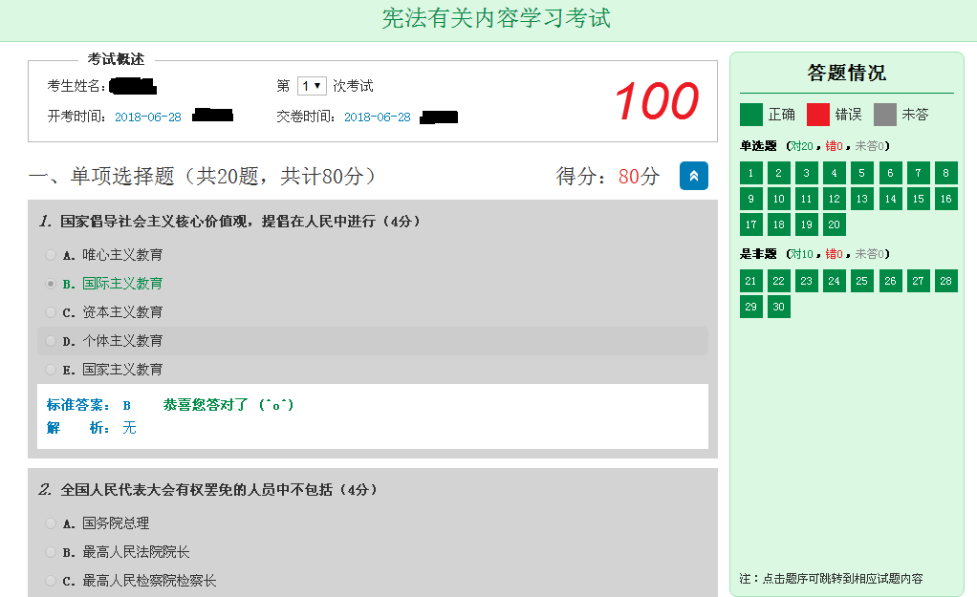
Task: Select option C 资本主义教育 radio button
Action: pos(51,312)
